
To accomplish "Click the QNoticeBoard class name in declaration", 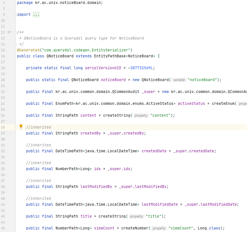I will tap(60, 56).
